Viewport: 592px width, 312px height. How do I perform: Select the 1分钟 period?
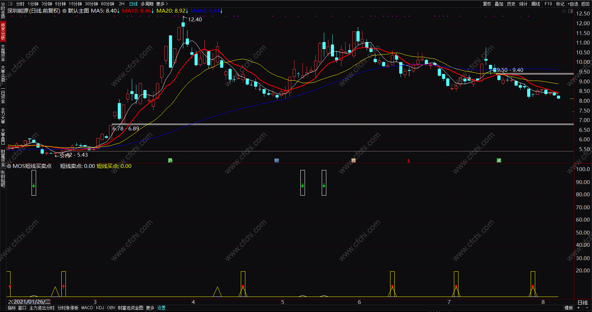33,4
